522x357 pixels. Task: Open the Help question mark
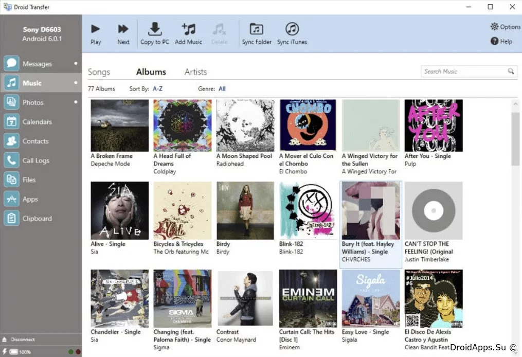coord(495,41)
